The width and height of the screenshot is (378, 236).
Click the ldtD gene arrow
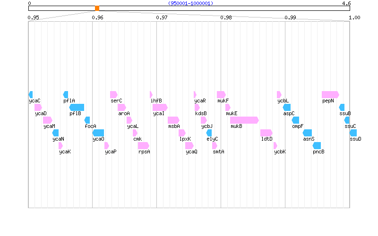[x=266, y=133]
